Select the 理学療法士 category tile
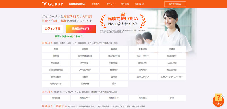This screenshot has height=109, width=227. tap(85, 63)
